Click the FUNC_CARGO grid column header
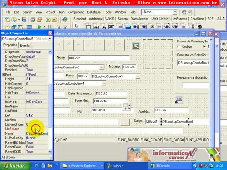This screenshot has width=227, height=170. tap(174, 140)
